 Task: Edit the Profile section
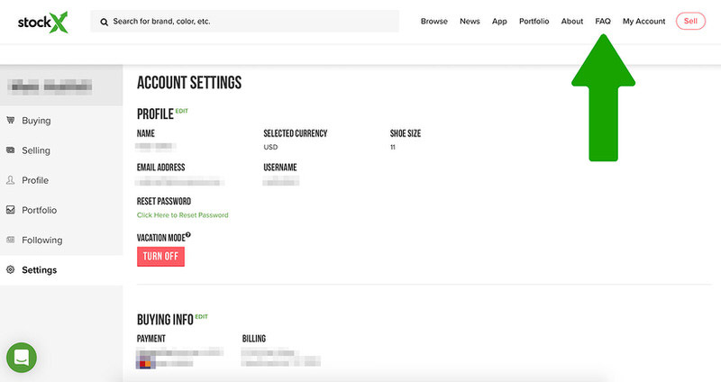(182, 111)
